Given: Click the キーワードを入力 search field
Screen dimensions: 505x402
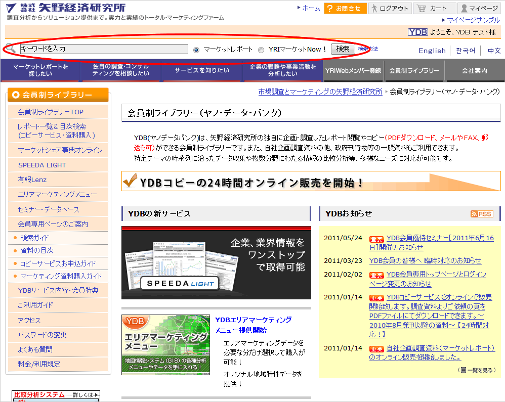Looking at the screenshot, I should 104,49.
